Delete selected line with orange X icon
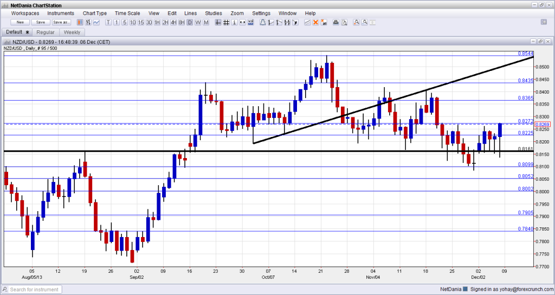The height and width of the screenshot is (295, 555). [315, 22]
